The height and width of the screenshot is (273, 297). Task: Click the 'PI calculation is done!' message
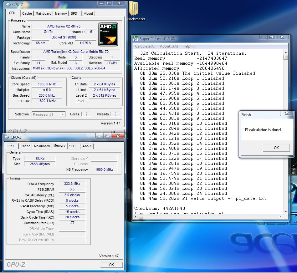click(263, 130)
